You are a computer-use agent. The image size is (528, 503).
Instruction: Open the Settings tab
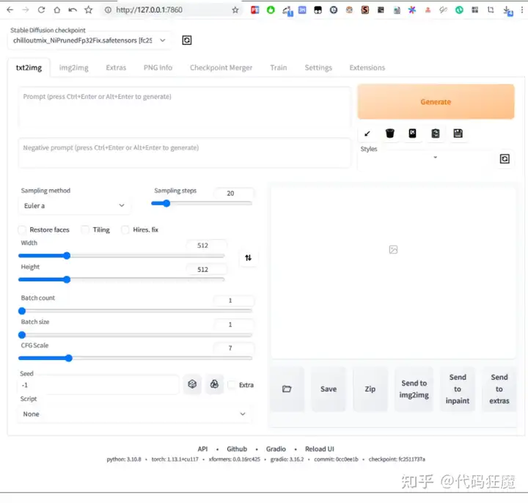(318, 67)
